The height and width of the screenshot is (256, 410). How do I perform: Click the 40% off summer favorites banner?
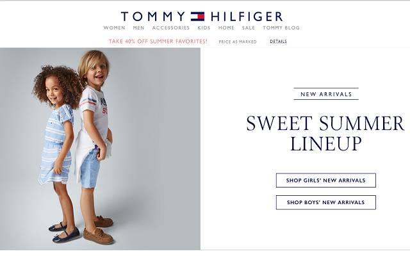tap(158, 41)
